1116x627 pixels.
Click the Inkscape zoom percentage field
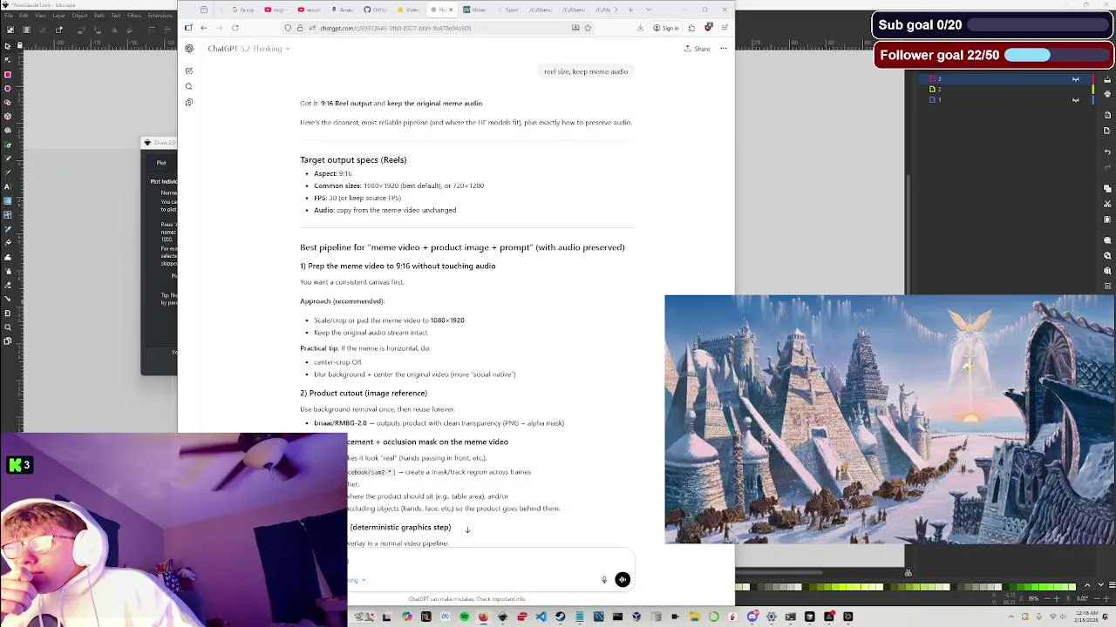[1034, 599]
